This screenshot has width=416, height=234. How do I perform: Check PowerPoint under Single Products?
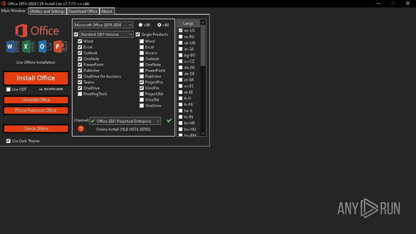[142, 71]
